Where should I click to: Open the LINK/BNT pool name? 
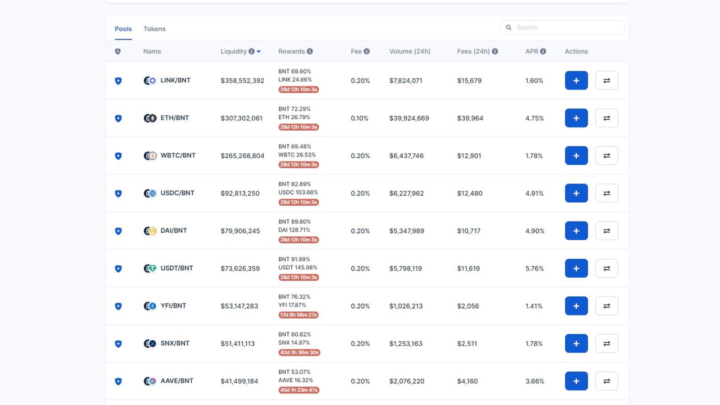(x=175, y=80)
